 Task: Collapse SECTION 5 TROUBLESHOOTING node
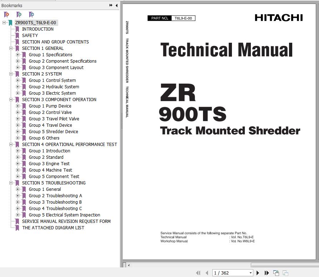pyautogui.click(x=11, y=183)
